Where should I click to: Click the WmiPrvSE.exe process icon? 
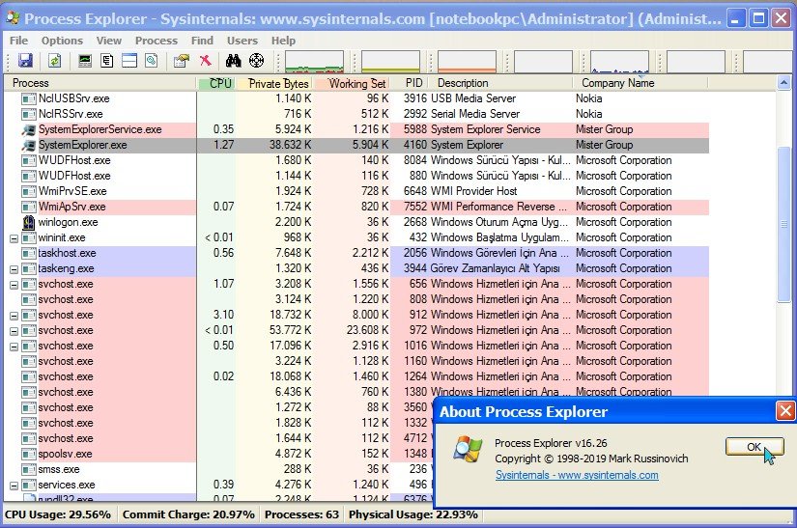click(28, 191)
